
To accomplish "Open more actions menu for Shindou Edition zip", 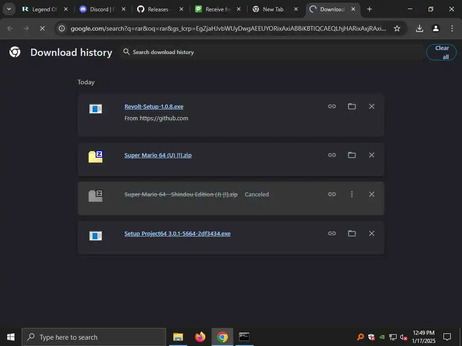I will coord(352,194).
